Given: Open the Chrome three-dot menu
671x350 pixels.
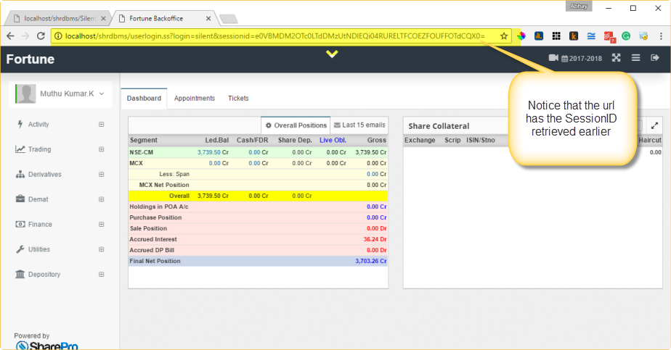Looking at the screenshot, I should pos(659,36).
